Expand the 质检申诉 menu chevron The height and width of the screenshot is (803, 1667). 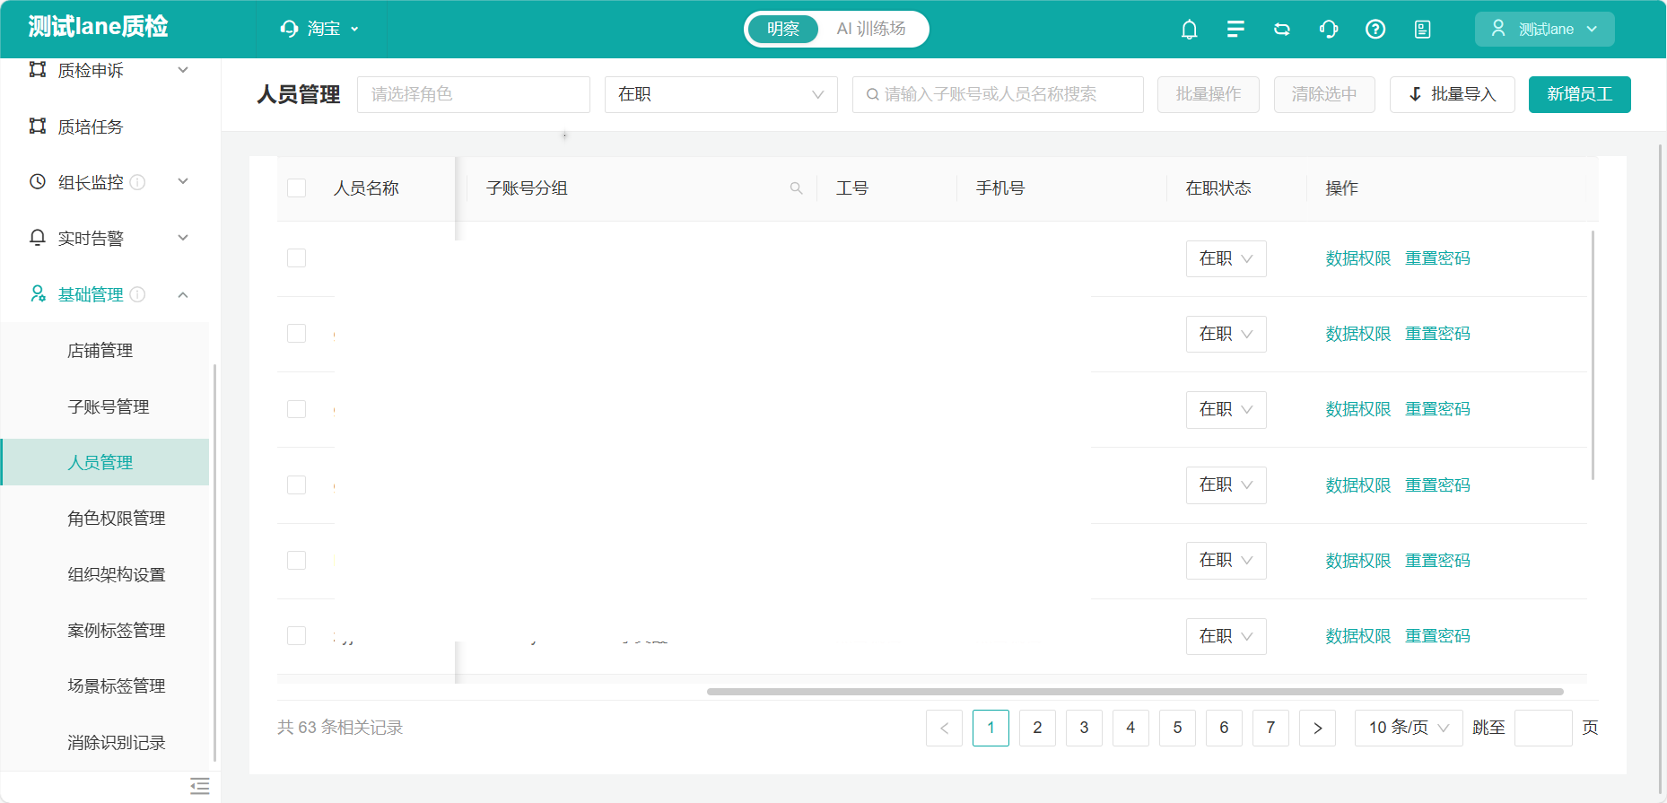pyautogui.click(x=183, y=70)
